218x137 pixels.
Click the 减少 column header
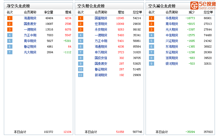(192, 12)
